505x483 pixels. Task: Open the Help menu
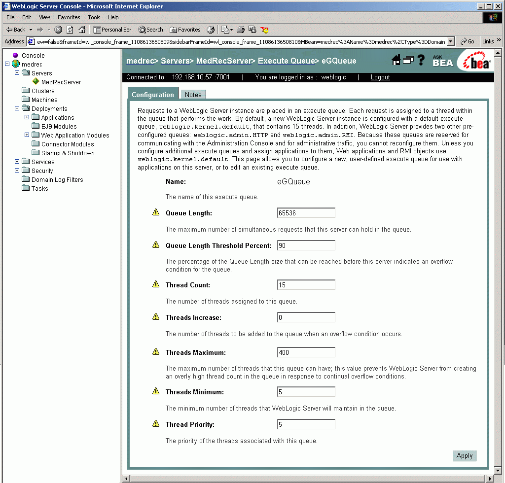pos(113,17)
